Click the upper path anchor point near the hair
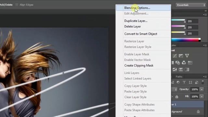The width and height of the screenshot is (208, 117). [x=63, y=73]
